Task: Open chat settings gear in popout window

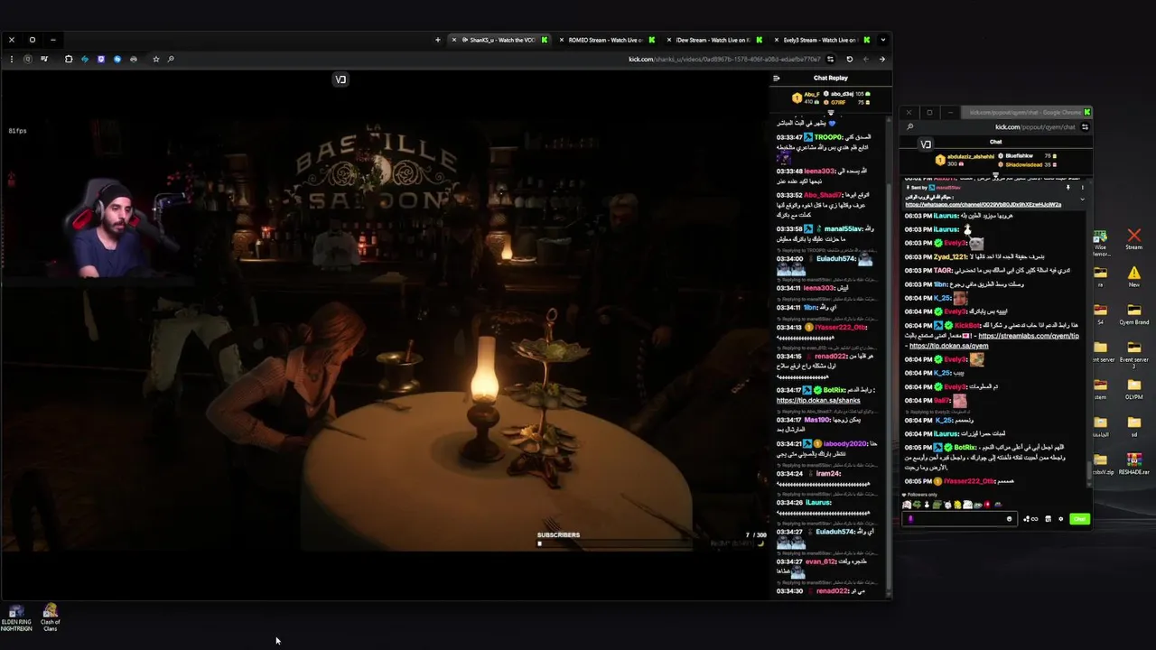Action: (x=1060, y=519)
